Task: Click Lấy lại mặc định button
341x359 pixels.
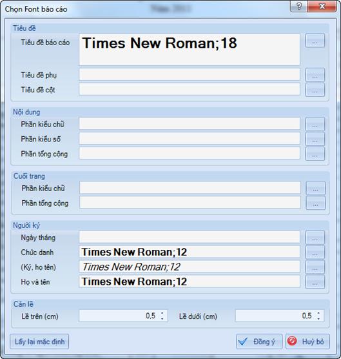Action: click(x=39, y=342)
